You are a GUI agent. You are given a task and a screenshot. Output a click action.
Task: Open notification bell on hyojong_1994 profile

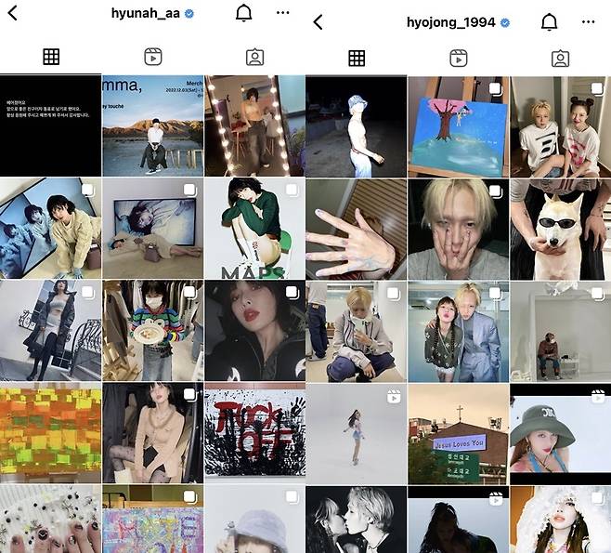tap(549, 21)
